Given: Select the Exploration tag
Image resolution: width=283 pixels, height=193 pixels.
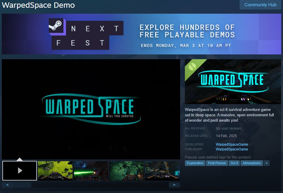Looking at the screenshot, I should 195,163.
